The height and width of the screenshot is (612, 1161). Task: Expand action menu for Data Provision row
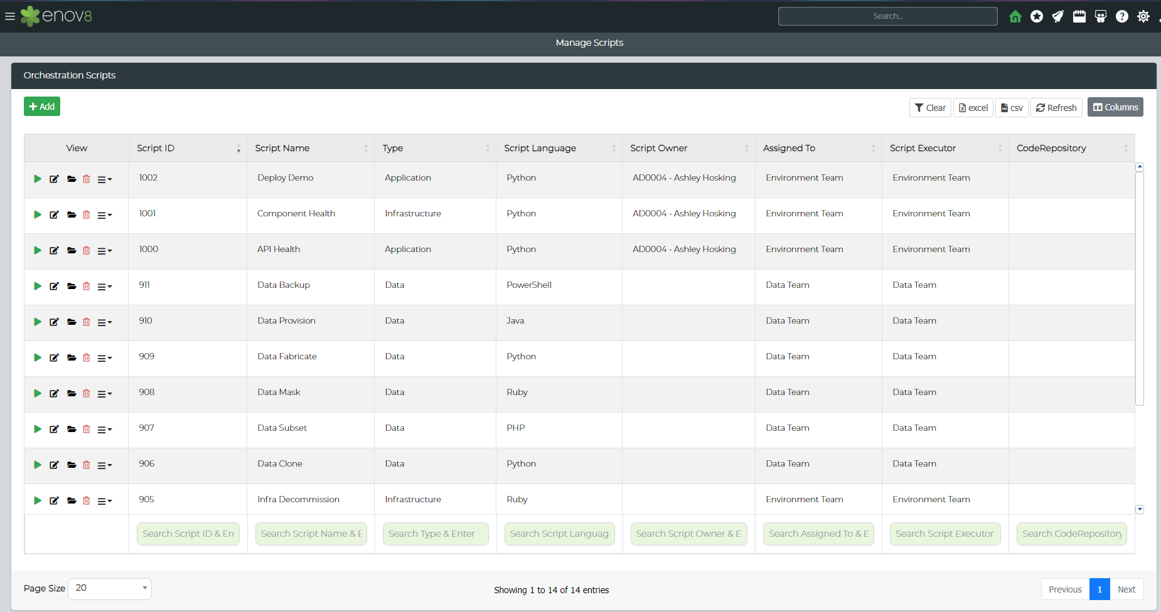point(105,323)
